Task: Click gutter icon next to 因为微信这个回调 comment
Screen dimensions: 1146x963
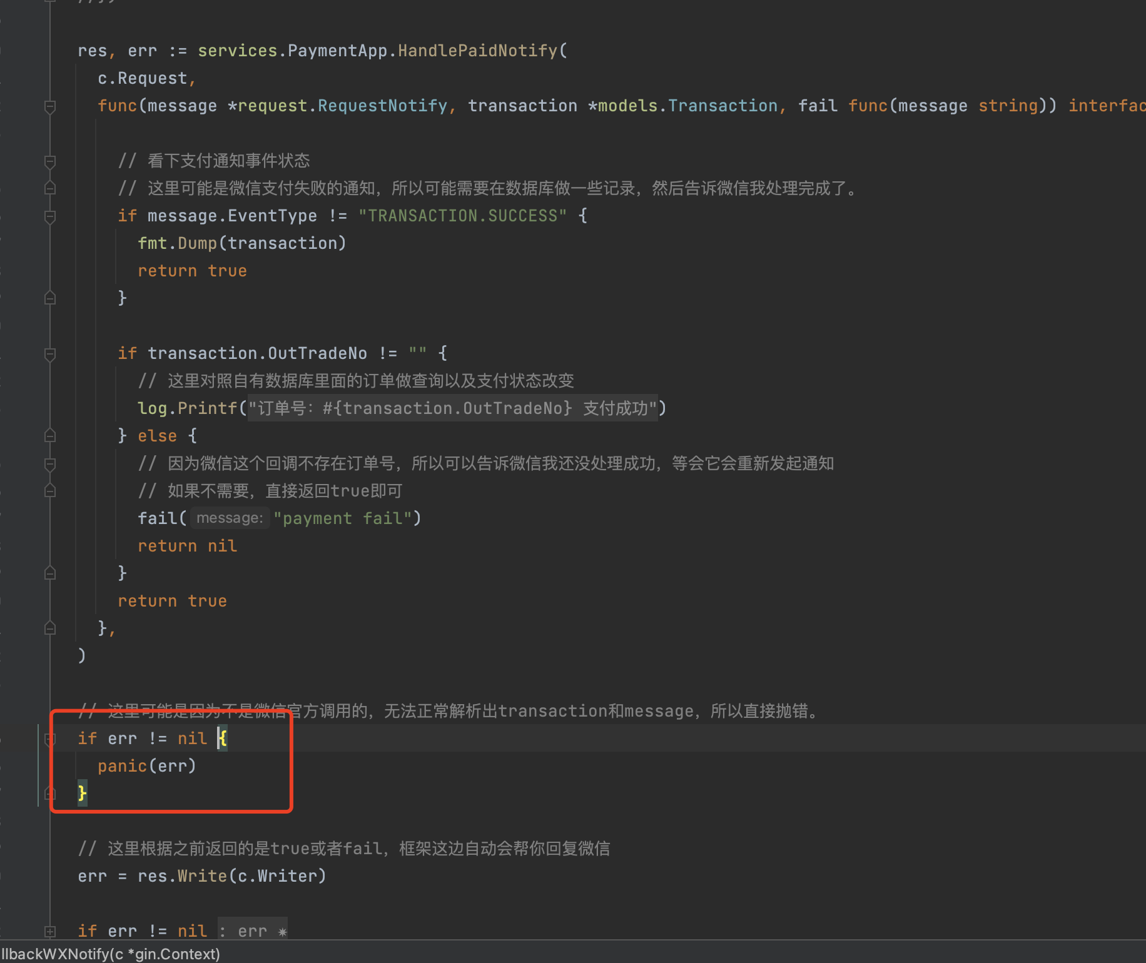Action: [x=50, y=465]
